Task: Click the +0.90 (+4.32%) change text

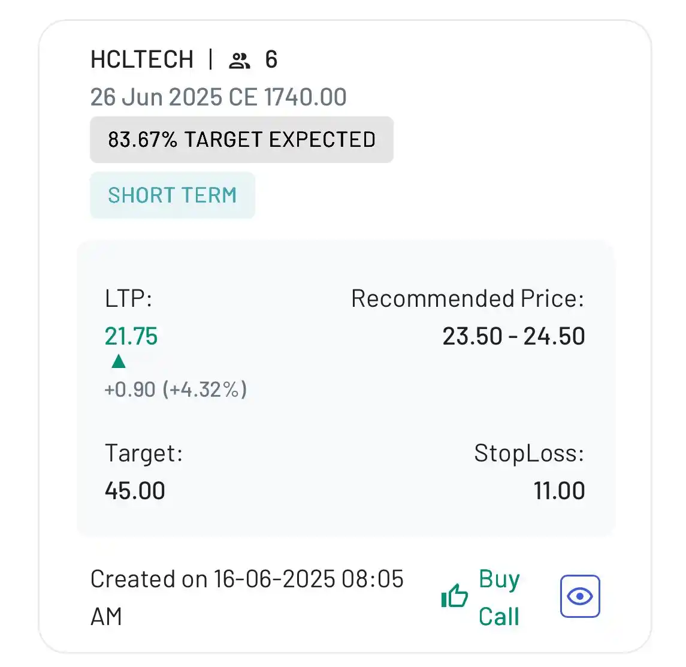Action: [176, 389]
